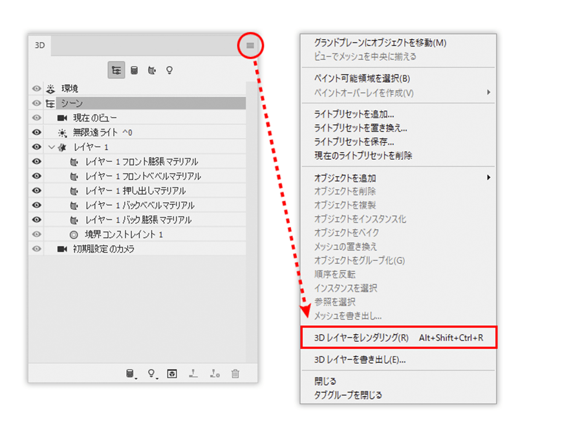Click the 3D panel vertical scrollbar
Image resolution: width=582 pixels, height=437 pixels.
click(252, 222)
